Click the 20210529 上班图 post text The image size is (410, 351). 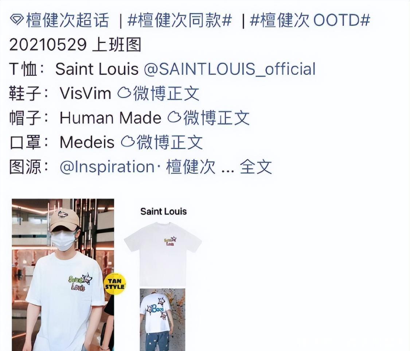tap(75, 44)
